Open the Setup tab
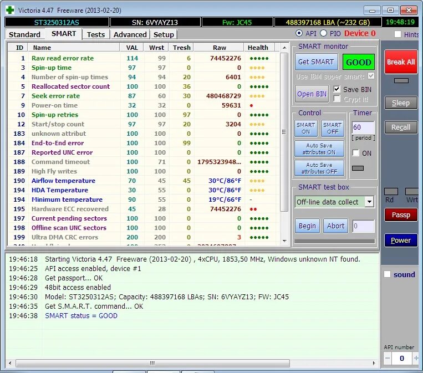Screen dimensions: 423x373 (164, 34)
